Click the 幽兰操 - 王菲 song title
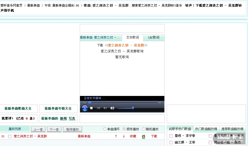This screenshot has width=248, height=146. click(x=185, y=142)
